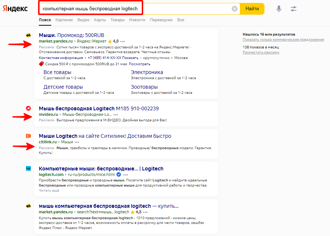Open three-dots menu of the 'мышь компьютерная' Market result

(x=145, y=212)
